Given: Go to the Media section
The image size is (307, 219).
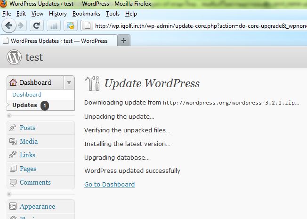Looking at the screenshot, I should point(29,141).
